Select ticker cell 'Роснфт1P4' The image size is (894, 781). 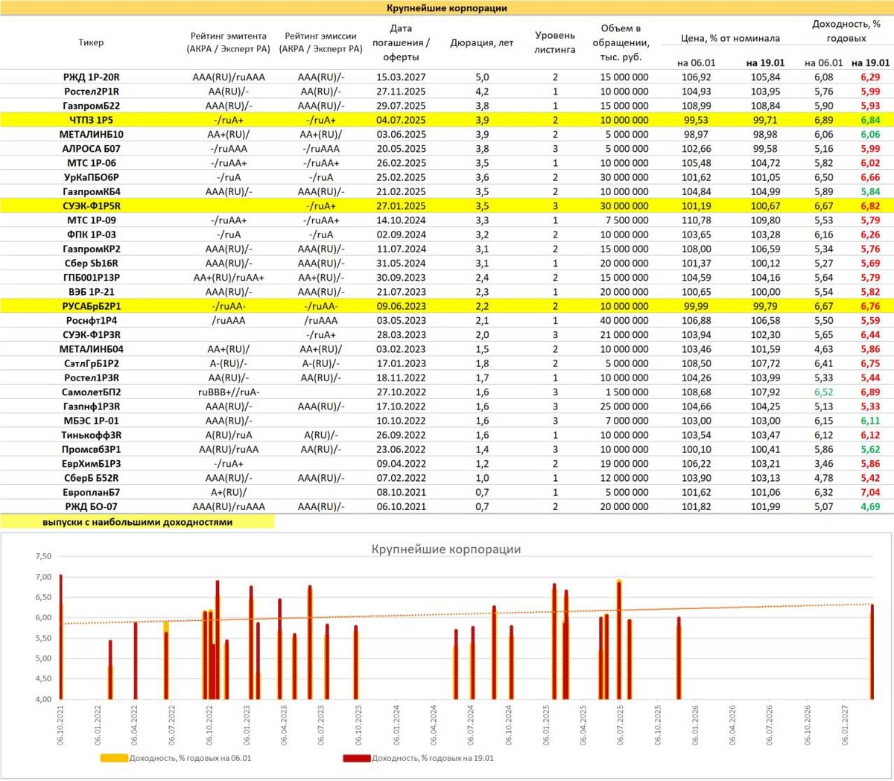(91, 320)
